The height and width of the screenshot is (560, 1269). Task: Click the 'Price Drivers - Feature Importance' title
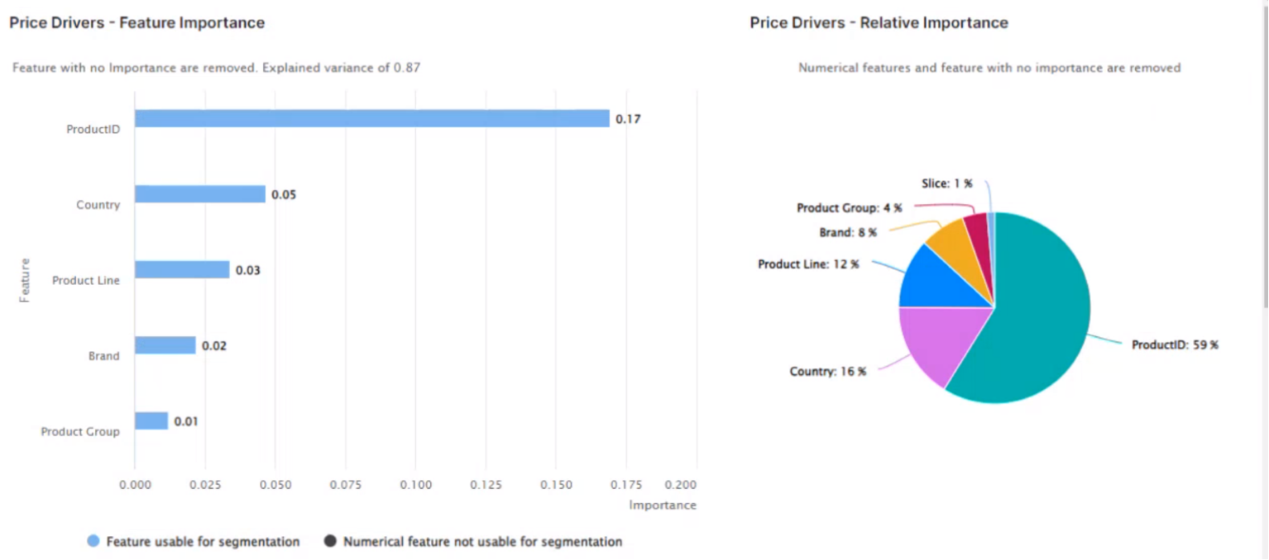pos(137,23)
